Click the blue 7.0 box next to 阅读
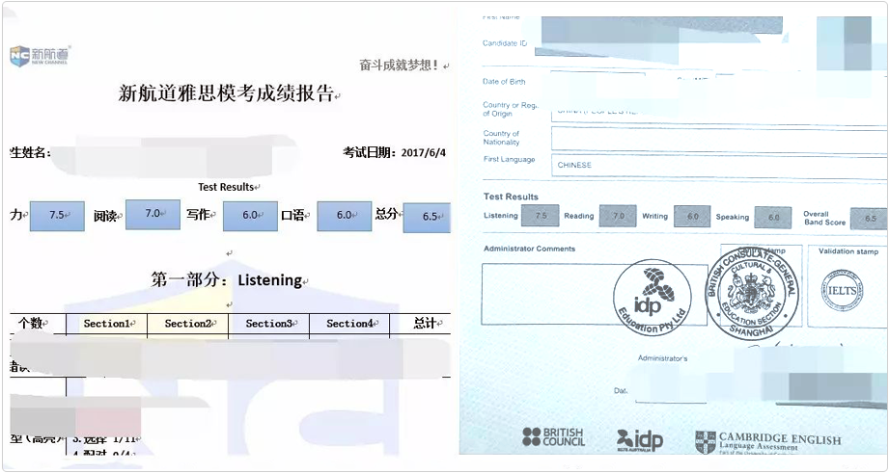889x473 pixels. tap(153, 215)
